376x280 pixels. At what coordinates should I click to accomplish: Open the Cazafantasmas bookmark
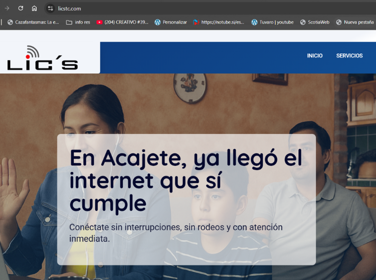[33, 22]
